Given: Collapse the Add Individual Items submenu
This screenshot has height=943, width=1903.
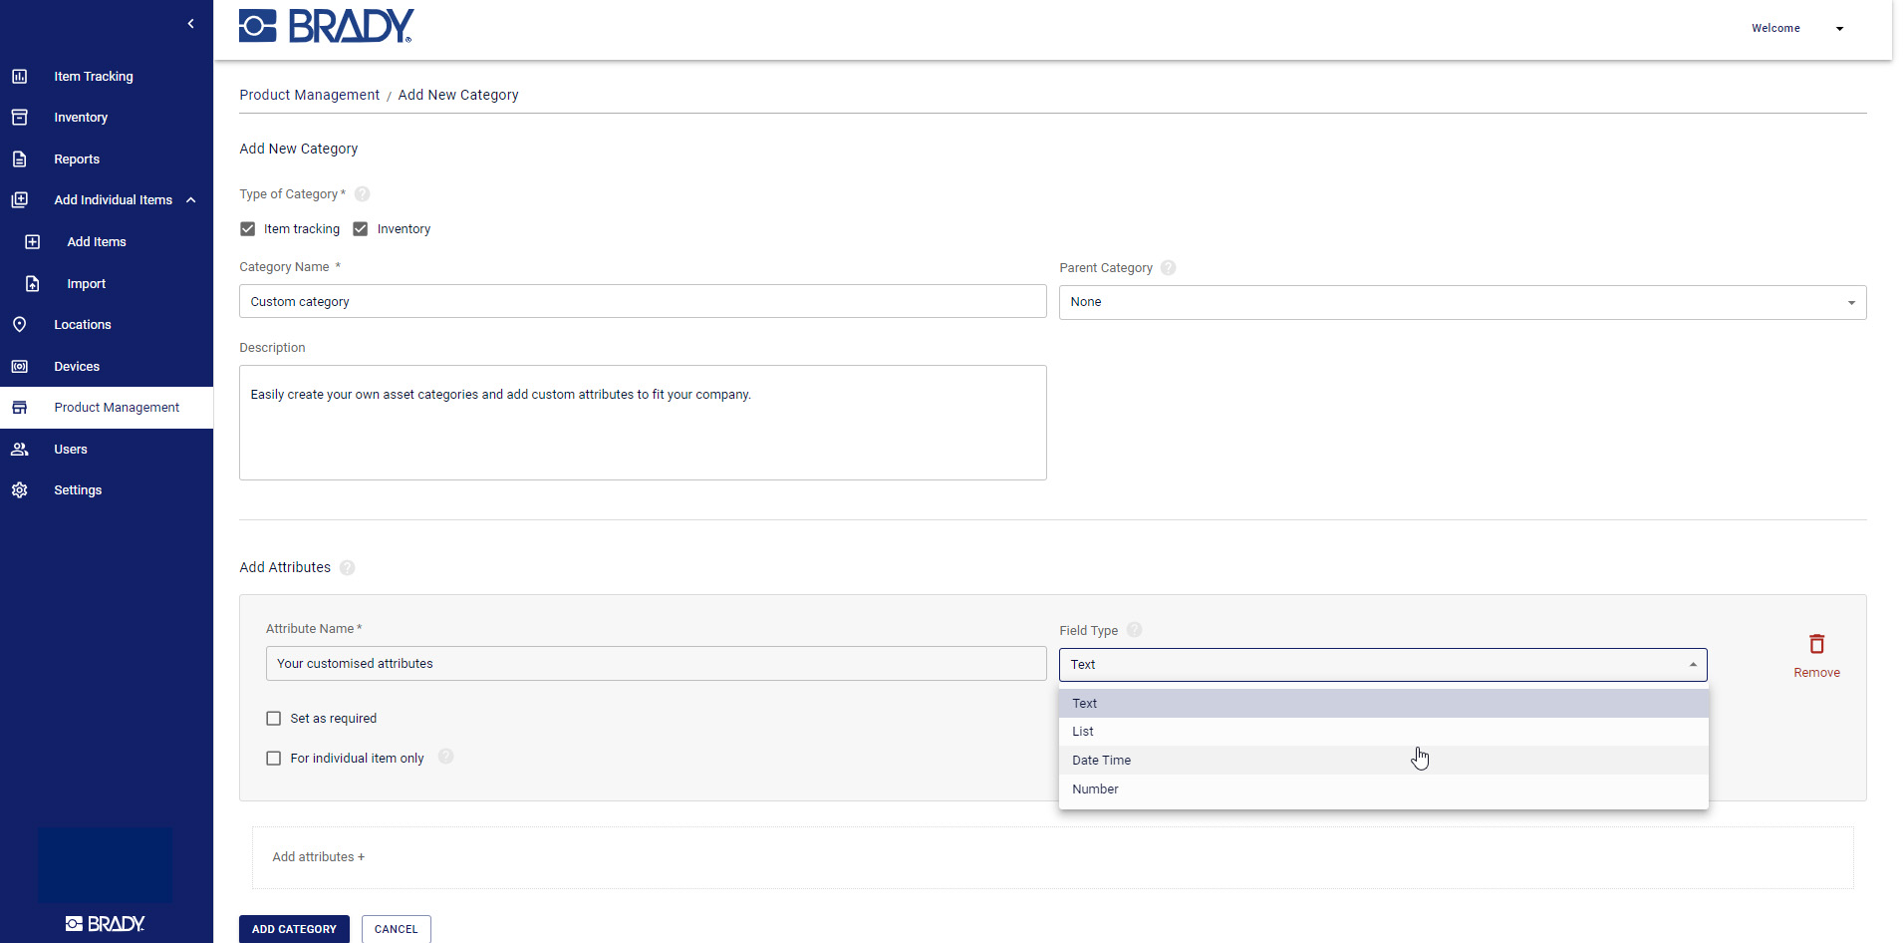Looking at the screenshot, I should (191, 200).
